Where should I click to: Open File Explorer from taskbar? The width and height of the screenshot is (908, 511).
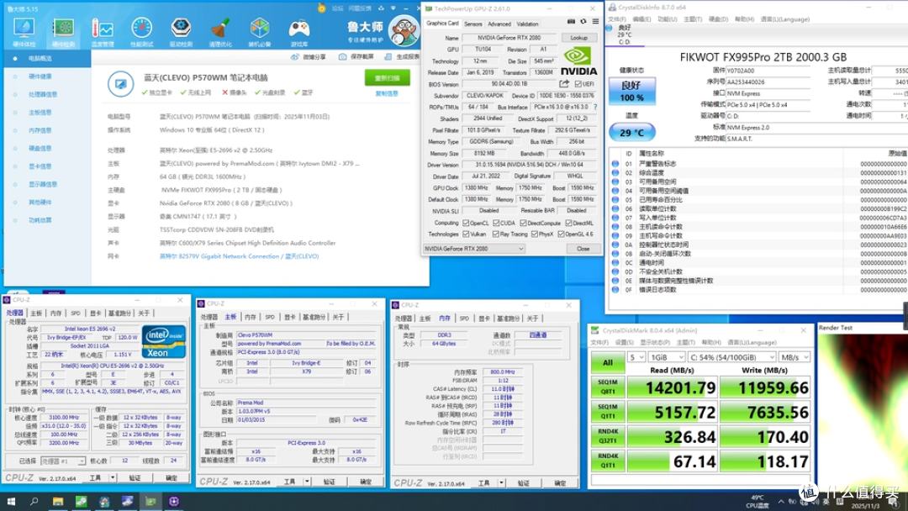pos(58,502)
